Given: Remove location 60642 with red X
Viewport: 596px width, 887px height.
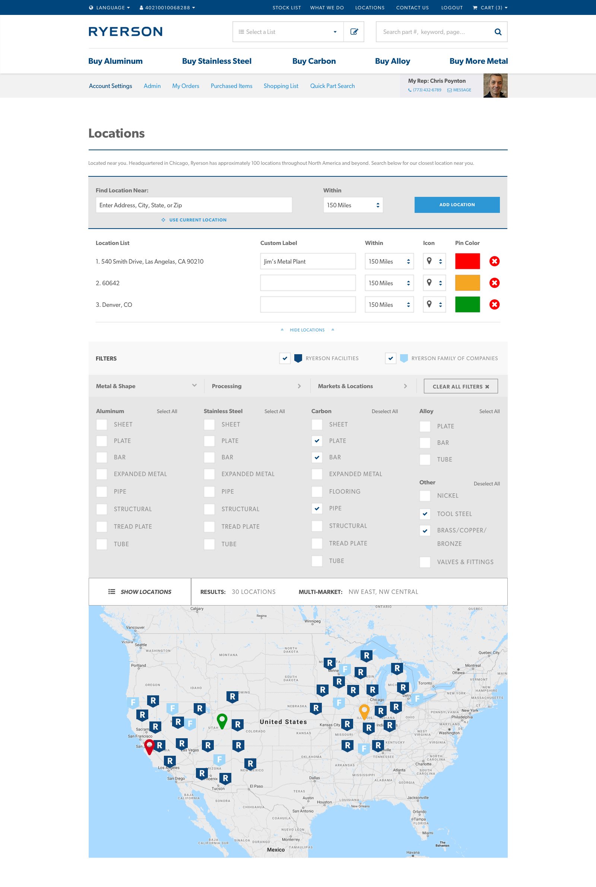Looking at the screenshot, I should 494,283.
